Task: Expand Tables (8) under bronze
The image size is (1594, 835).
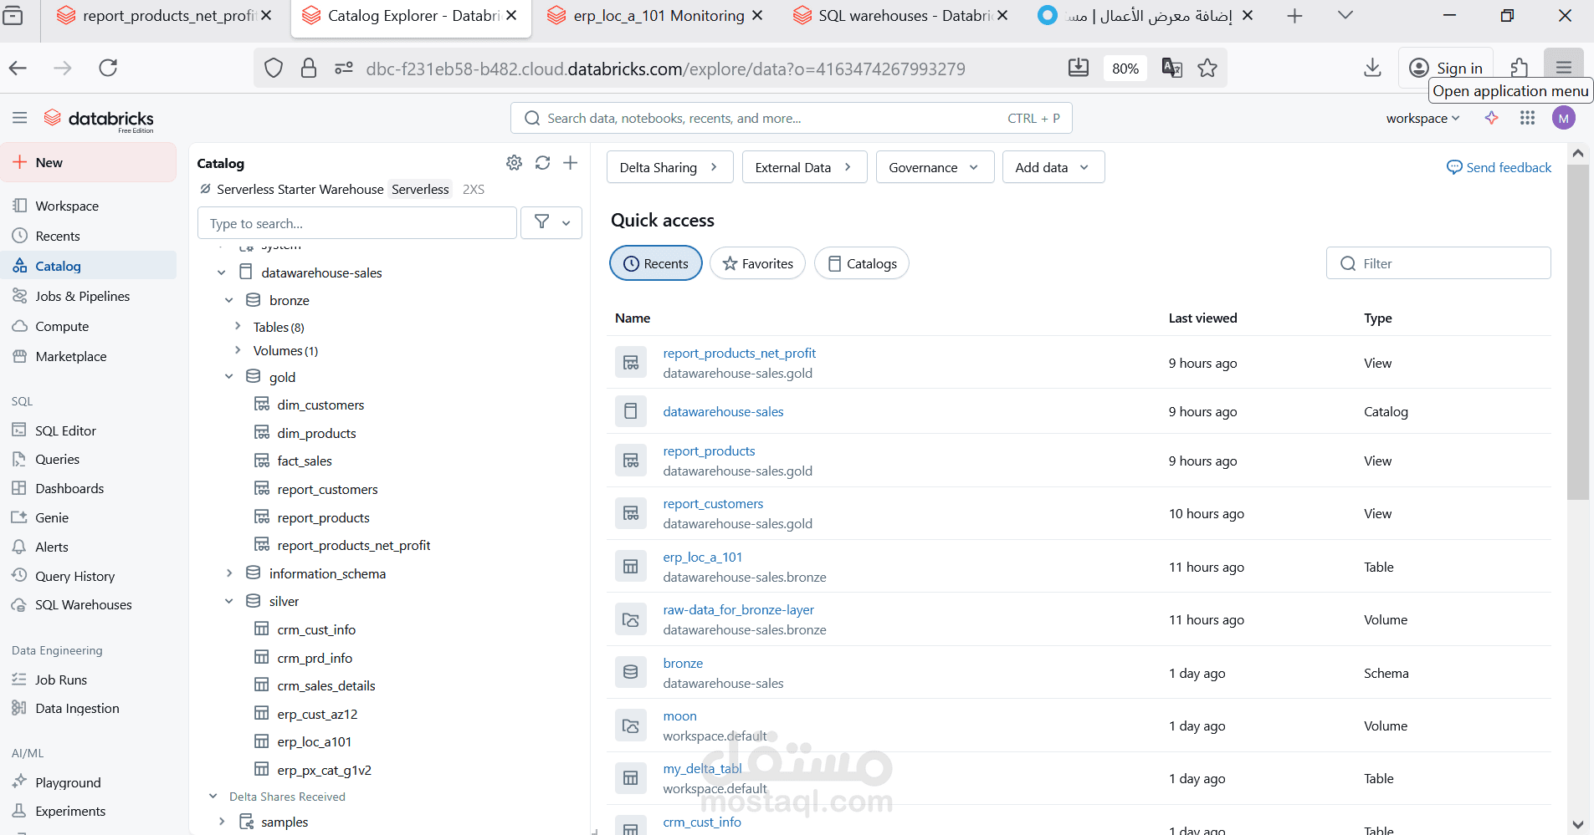Action: (238, 326)
